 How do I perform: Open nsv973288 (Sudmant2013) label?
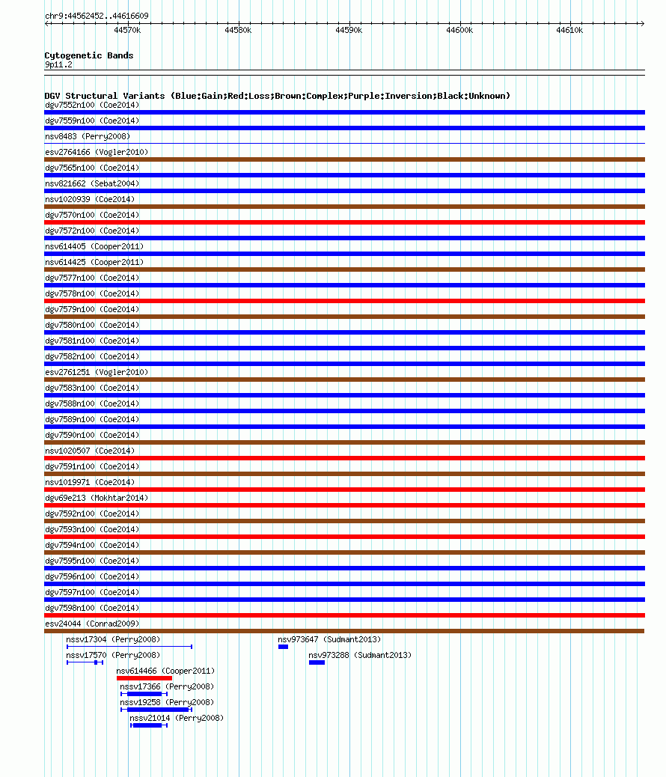click(x=360, y=655)
